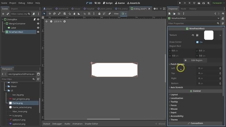The image size is (226, 127).
Task: Open the Scene menu
Action: coord(4,3)
